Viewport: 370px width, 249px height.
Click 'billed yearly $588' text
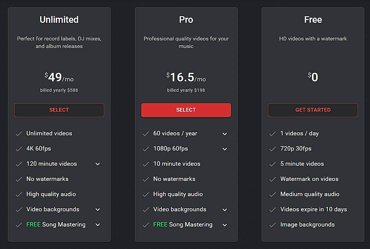[59, 90]
